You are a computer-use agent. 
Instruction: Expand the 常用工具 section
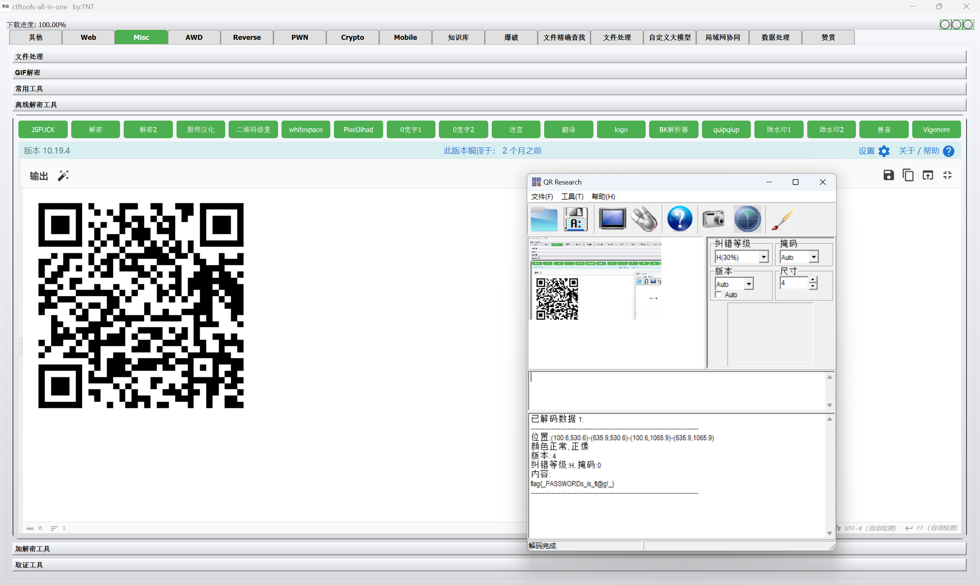(x=489, y=89)
